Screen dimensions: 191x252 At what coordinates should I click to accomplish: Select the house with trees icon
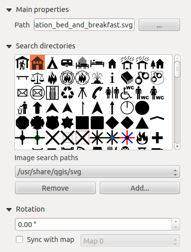[x=157, y=63]
